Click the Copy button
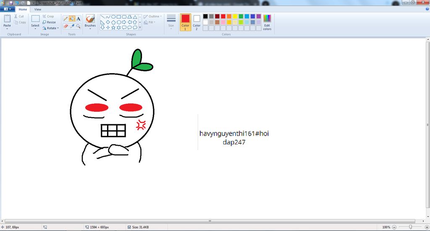Image resolution: width=430 pixels, height=231 pixels. tap(20, 23)
